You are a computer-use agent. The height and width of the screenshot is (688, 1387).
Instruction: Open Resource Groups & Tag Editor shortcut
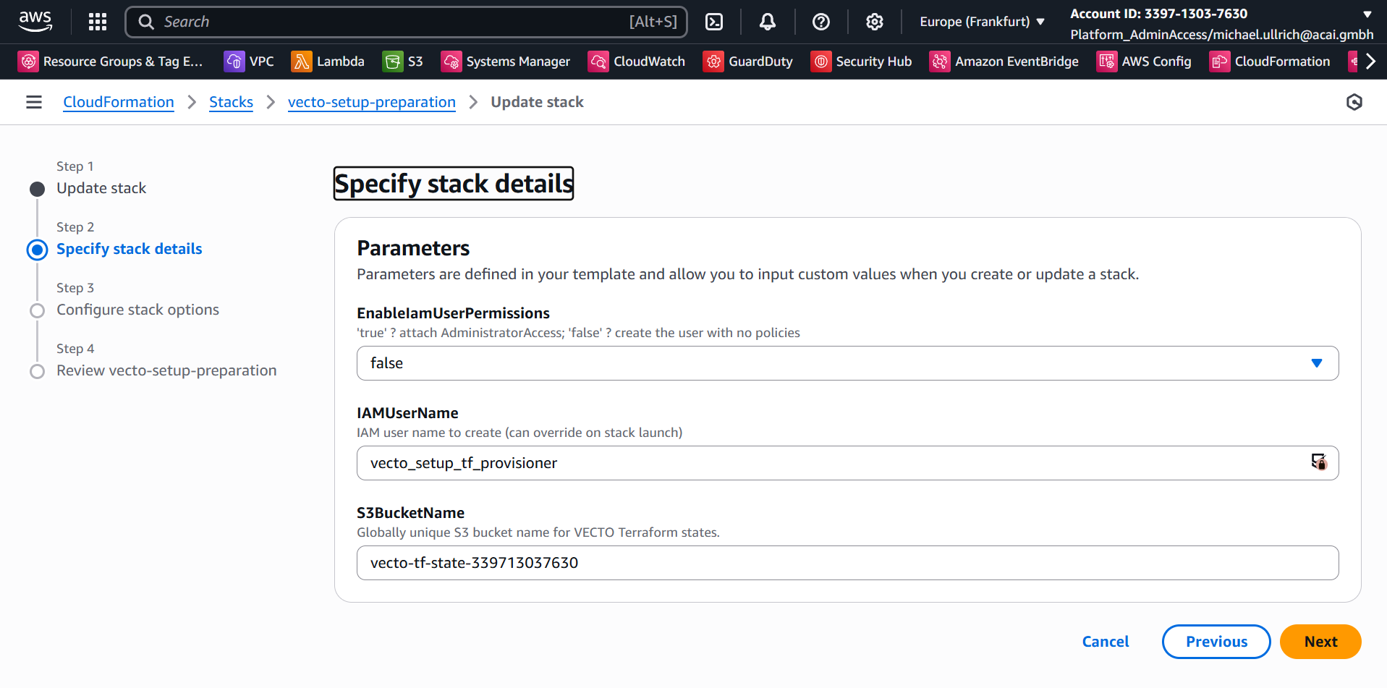111,61
